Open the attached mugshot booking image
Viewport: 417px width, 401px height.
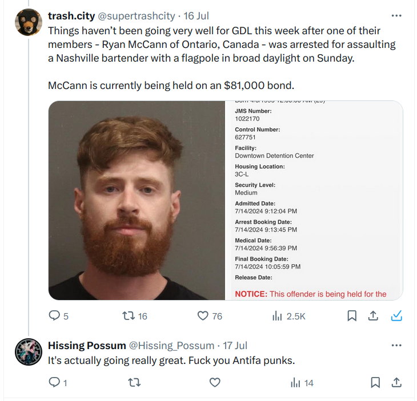click(x=226, y=201)
